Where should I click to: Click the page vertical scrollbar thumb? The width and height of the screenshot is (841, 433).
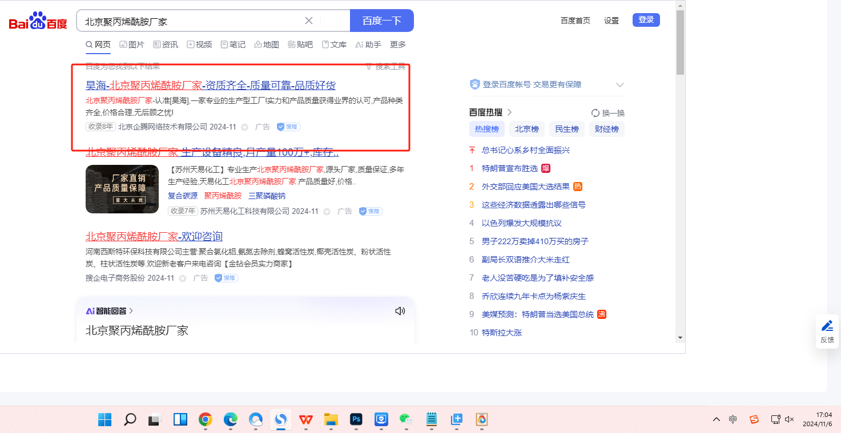pyautogui.click(x=680, y=42)
